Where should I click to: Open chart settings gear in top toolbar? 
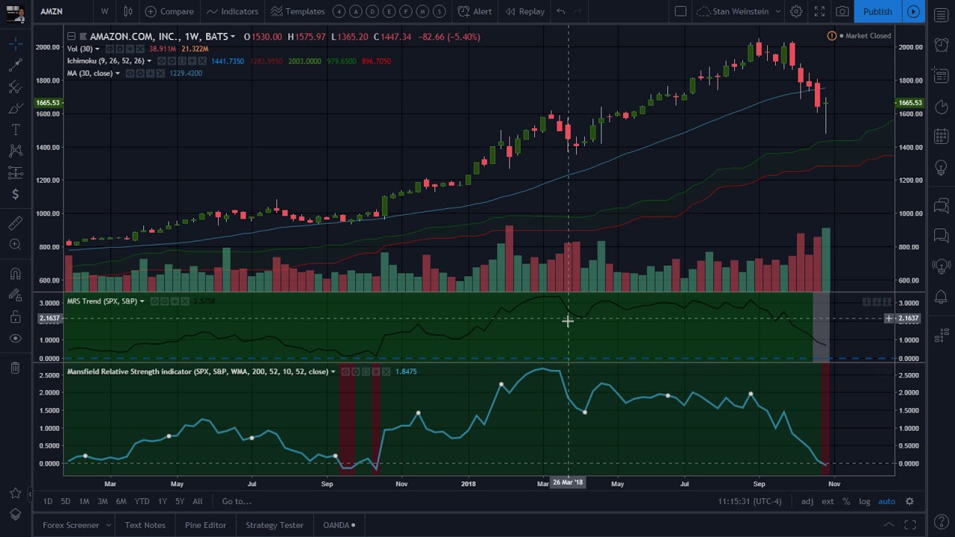[x=796, y=11]
